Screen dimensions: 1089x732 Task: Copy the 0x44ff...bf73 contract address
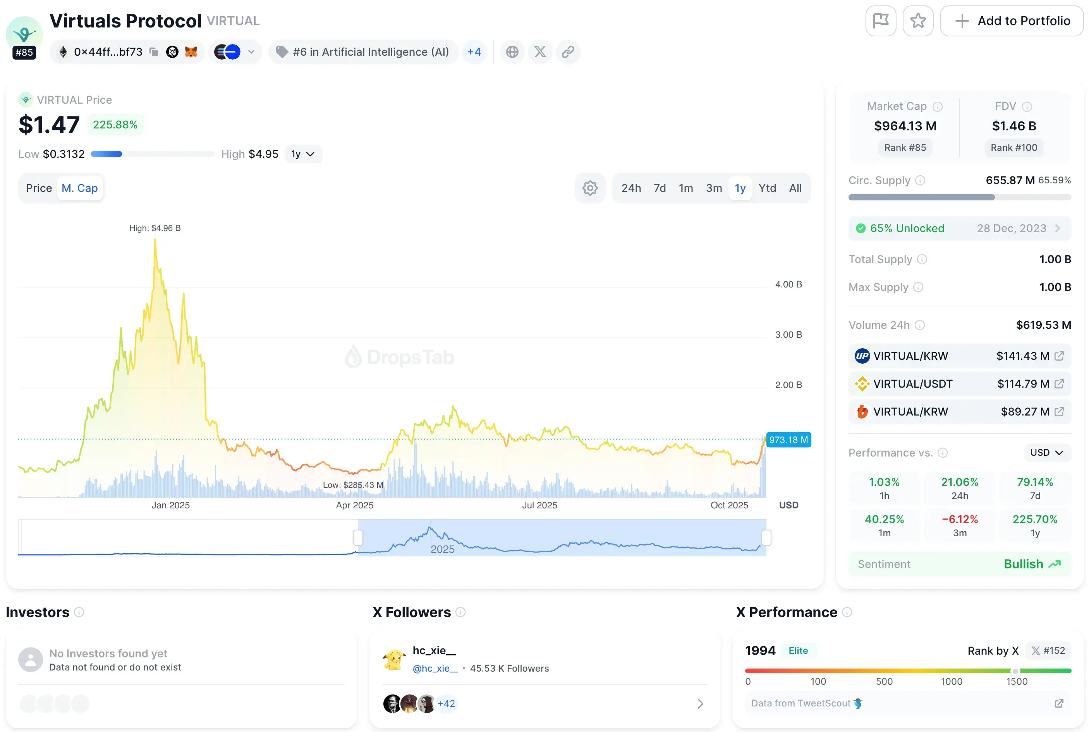(x=154, y=52)
